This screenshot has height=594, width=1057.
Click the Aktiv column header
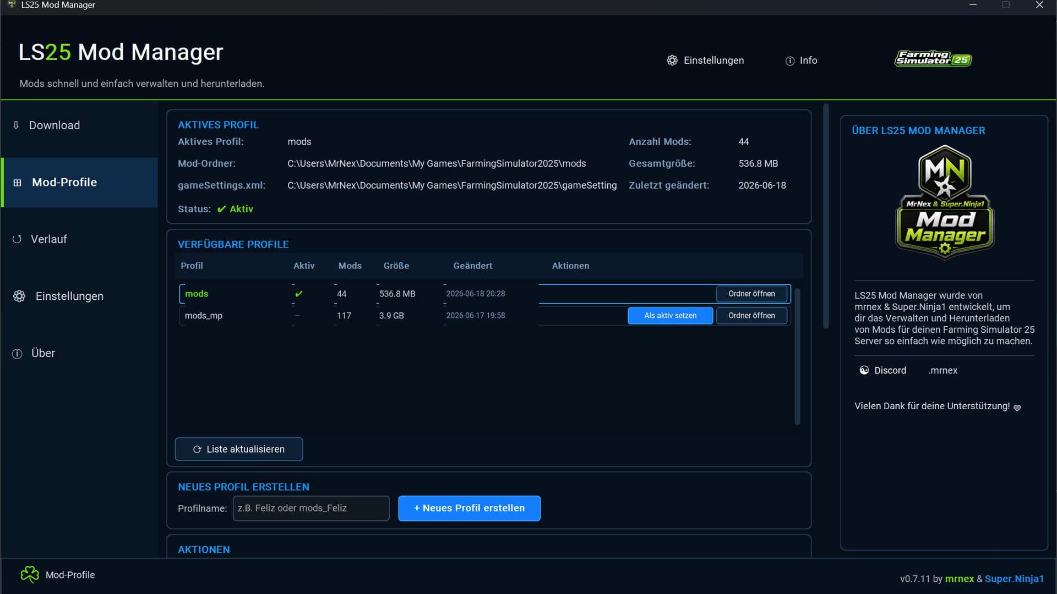click(x=304, y=266)
